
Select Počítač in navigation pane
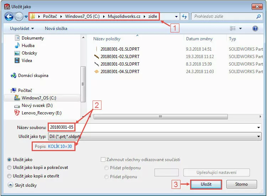click(x=25, y=90)
